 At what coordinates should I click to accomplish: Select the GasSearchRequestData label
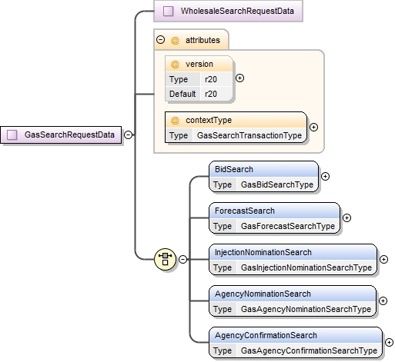pyautogui.click(x=69, y=135)
